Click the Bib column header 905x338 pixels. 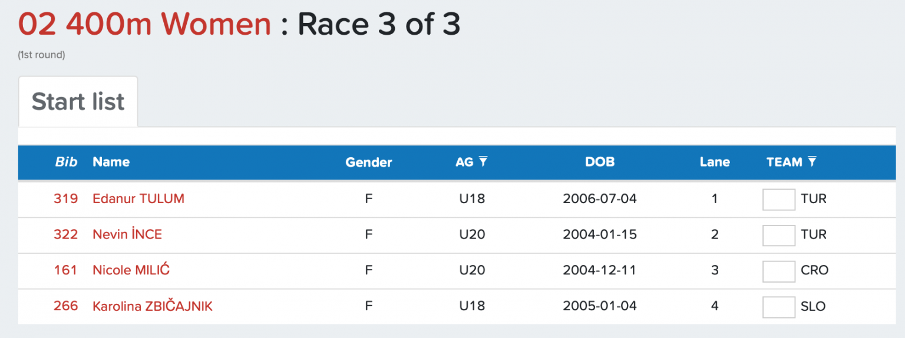(x=66, y=162)
